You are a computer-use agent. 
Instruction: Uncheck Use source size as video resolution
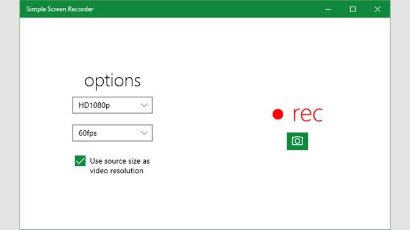click(x=80, y=161)
